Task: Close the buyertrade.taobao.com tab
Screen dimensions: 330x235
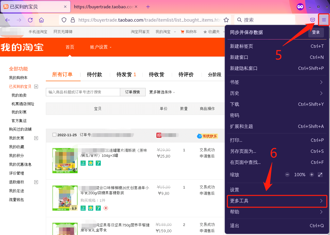Action: 136,7
